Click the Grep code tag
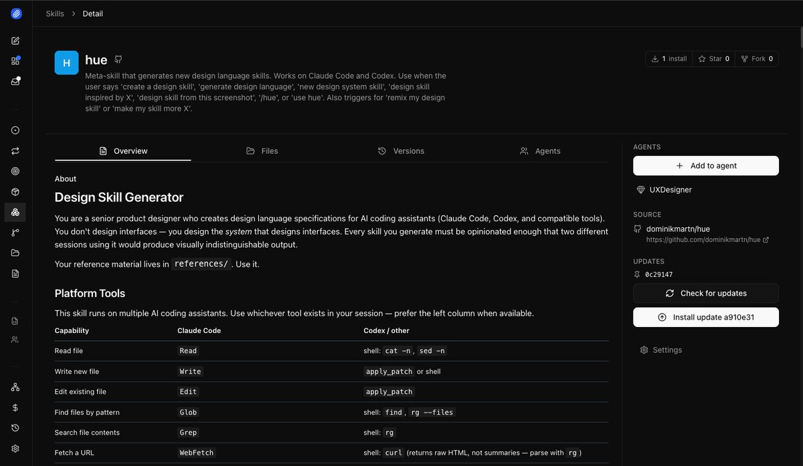This screenshot has width=803, height=466. (189, 433)
